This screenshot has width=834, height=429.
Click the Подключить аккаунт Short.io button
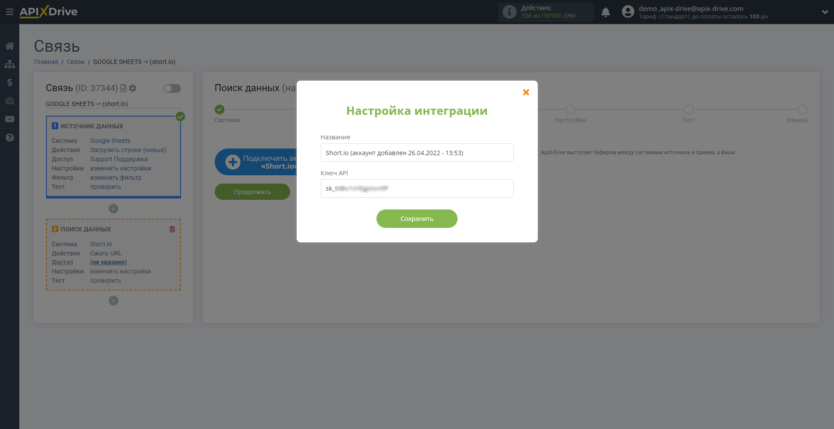point(256,162)
